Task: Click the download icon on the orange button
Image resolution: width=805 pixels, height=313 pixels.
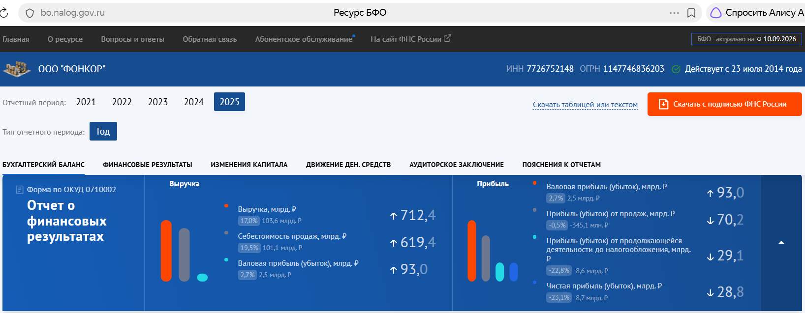Action: coord(663,104)
